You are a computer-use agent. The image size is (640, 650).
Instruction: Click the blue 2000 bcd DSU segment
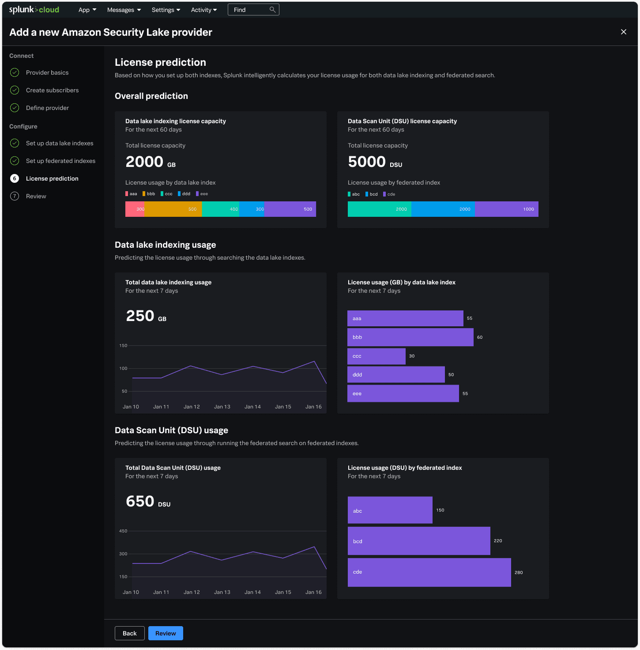443,209
